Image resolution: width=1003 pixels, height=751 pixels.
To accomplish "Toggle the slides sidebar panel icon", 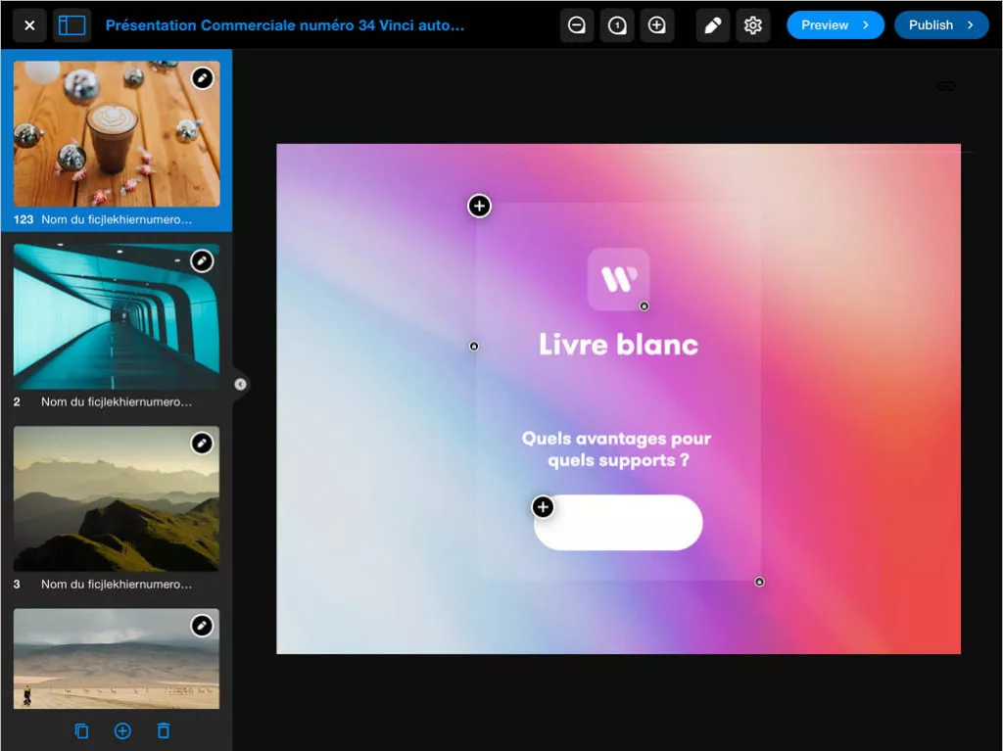I will pos(72,25).
